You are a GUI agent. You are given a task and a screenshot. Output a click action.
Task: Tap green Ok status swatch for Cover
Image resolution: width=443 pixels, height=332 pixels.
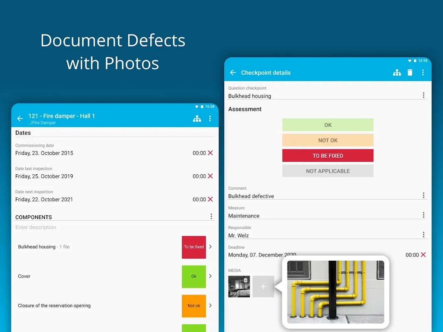(x=194, y=276)
